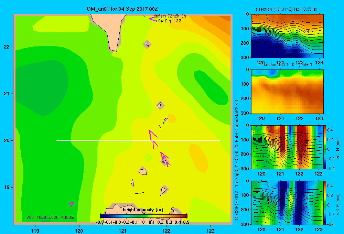This screenshot has width=344, height=234.
Task: Click the 'vel. N (m/s)' colorbar
Action: pyautogui.click(x=325, y=147)
